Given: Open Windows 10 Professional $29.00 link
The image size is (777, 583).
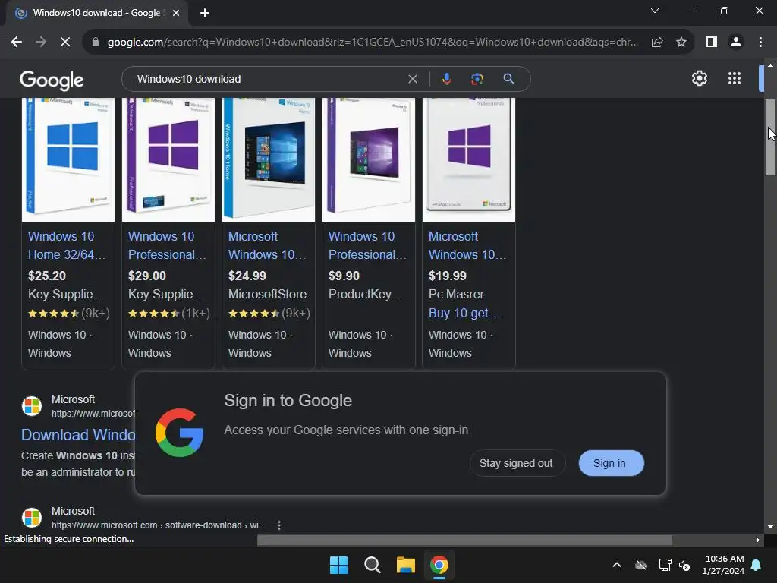Looking at the screenshot, I should point(167,245).
